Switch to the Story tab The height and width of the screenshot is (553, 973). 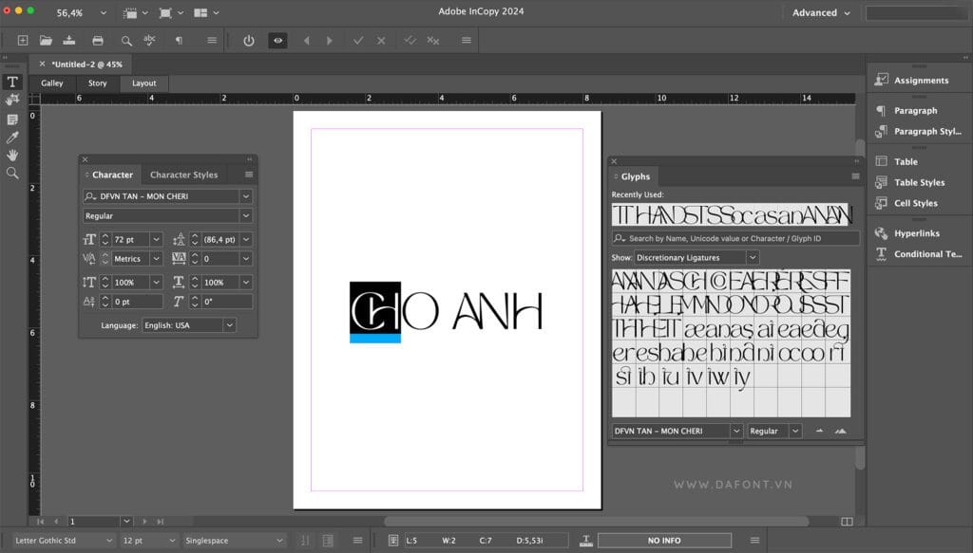97,83
